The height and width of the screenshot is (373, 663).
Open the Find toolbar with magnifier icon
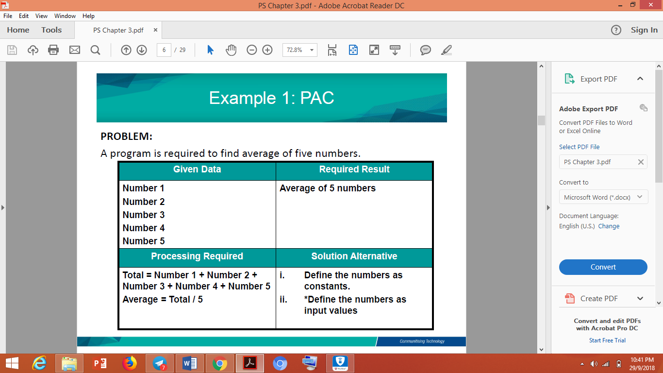coord(95,50)
